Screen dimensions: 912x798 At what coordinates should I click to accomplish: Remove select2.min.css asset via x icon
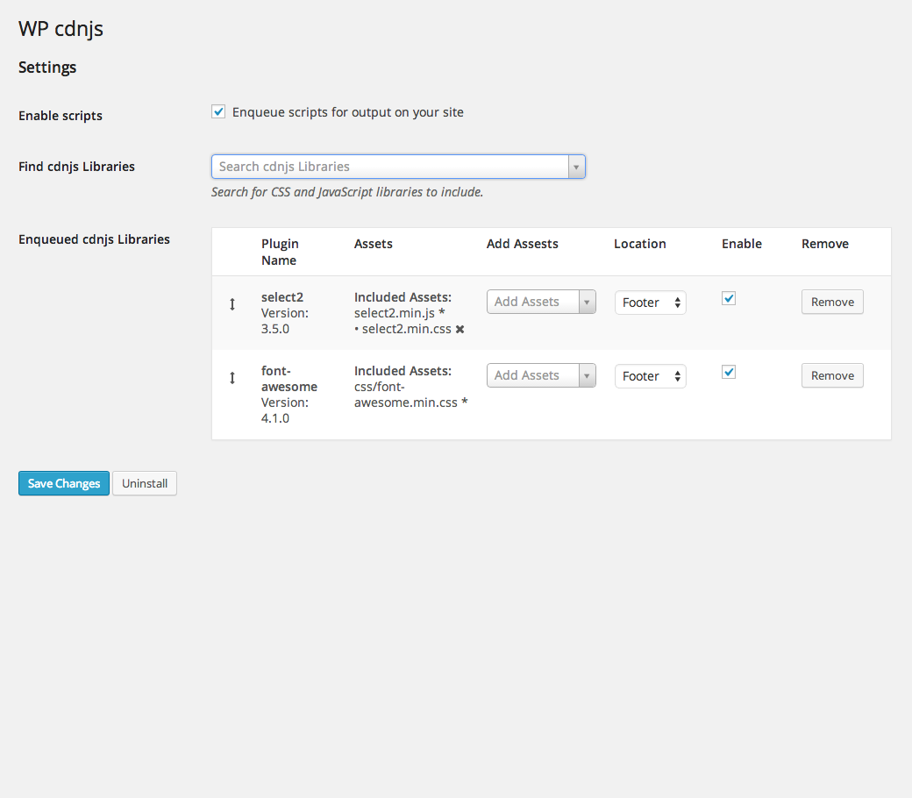460,330
